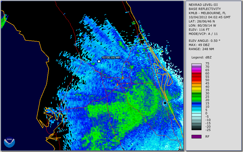Click the timestamp '10/04/2012 04:02:45 GMT'

pos(210,17)
